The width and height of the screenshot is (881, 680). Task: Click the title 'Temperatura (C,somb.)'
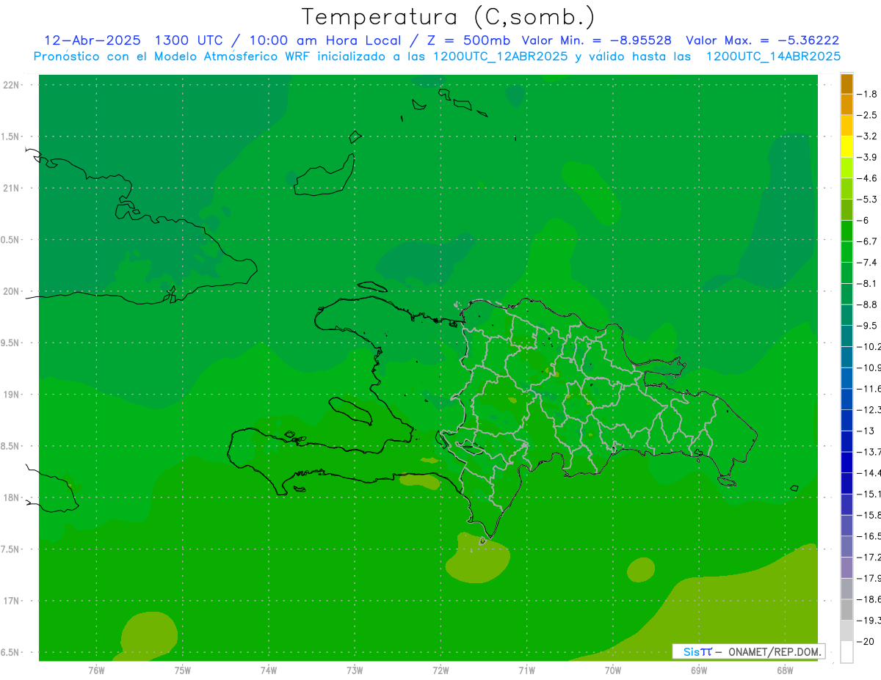click(x=448, y=17)
